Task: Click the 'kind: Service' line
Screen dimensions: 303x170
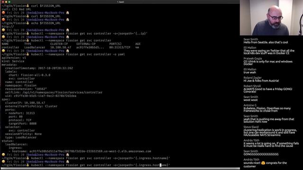Action: tap(13, 61)
